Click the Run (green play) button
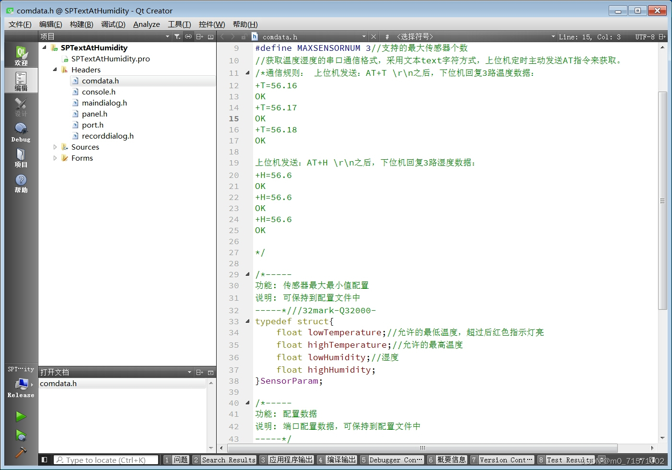 [21, 416]
